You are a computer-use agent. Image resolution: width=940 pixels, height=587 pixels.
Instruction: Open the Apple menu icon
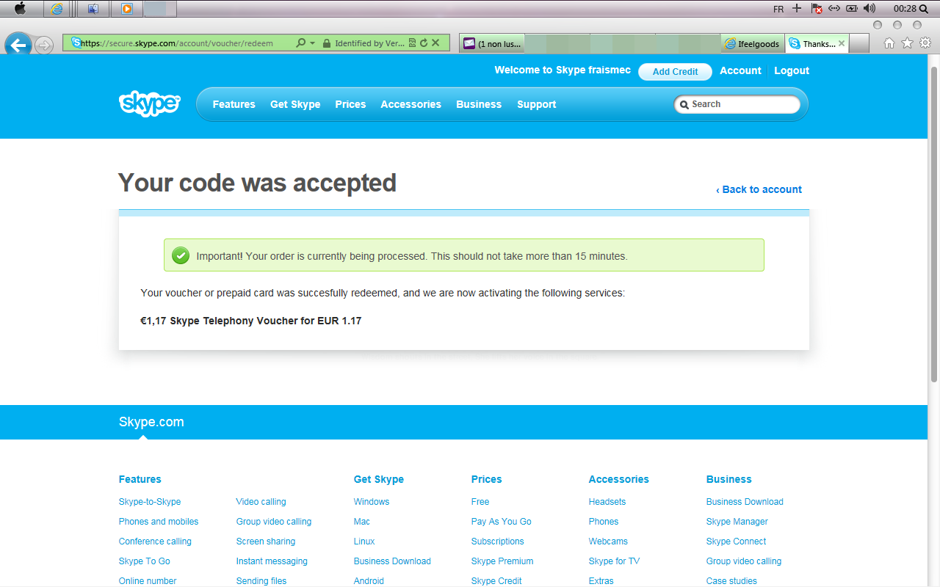tap(20, 9)
